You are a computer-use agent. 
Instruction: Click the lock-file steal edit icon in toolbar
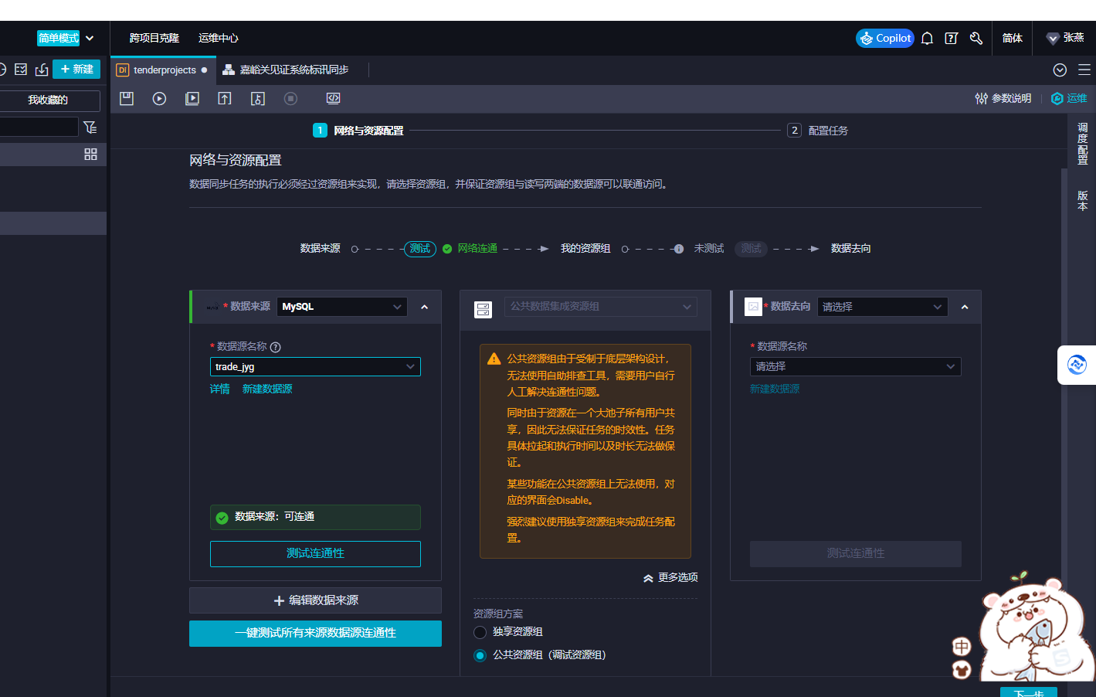coord(258,98)
